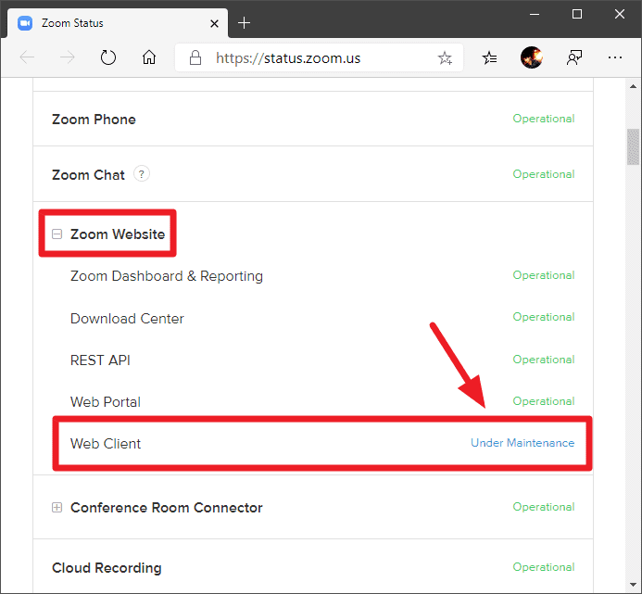Close the browser window
The width and height of the screenshot is (642, 594).
[620, 14]
